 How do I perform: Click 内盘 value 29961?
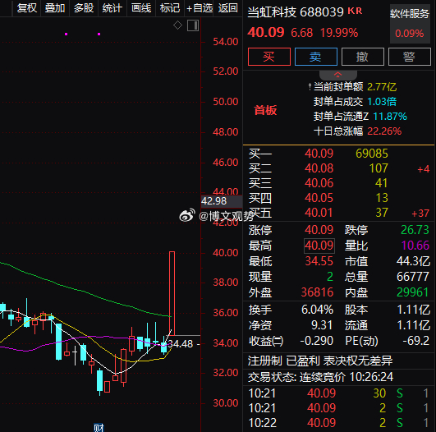(x=413, y=292)
